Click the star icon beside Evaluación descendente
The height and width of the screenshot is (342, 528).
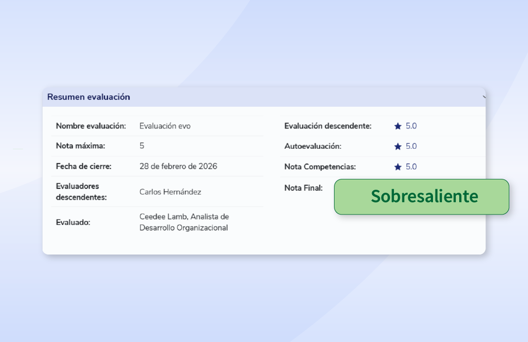[x=398, y=126]
